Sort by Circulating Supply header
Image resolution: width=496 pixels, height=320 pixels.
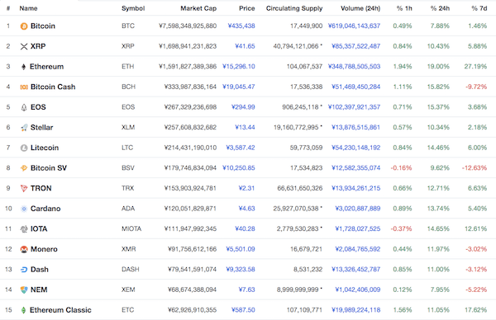(x=294, y=8)
